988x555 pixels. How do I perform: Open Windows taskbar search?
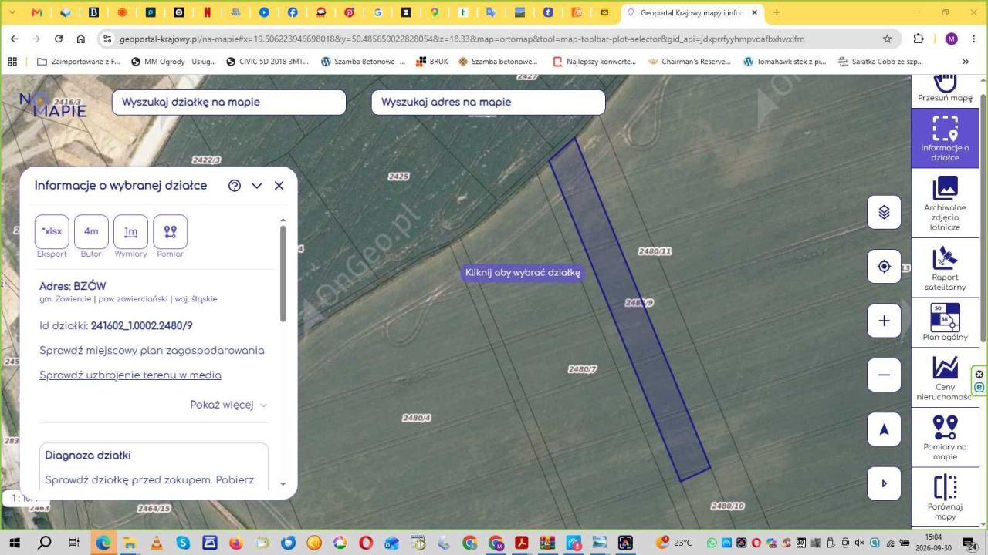pos(45,543)
